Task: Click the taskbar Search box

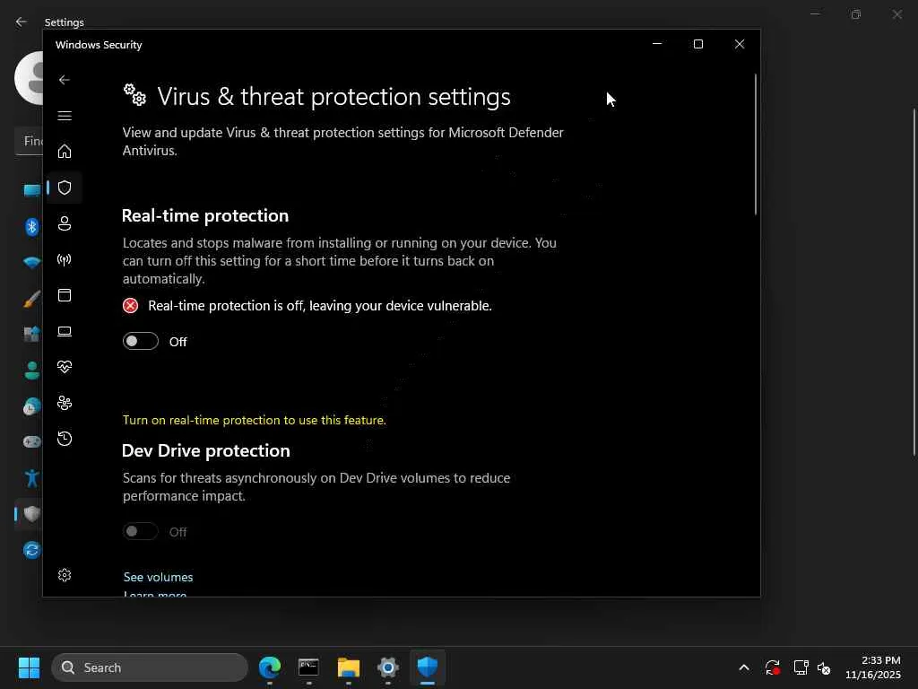Action: click(x=150, y=667)
